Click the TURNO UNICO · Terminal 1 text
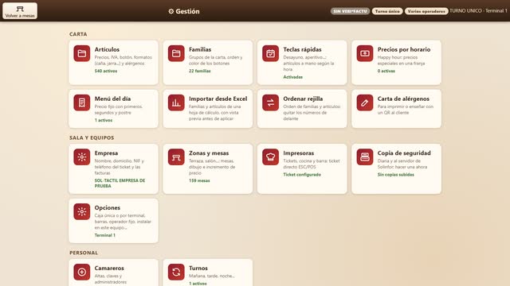The width and height of the screenshot is (510, 286). click(x=478, y=11)
